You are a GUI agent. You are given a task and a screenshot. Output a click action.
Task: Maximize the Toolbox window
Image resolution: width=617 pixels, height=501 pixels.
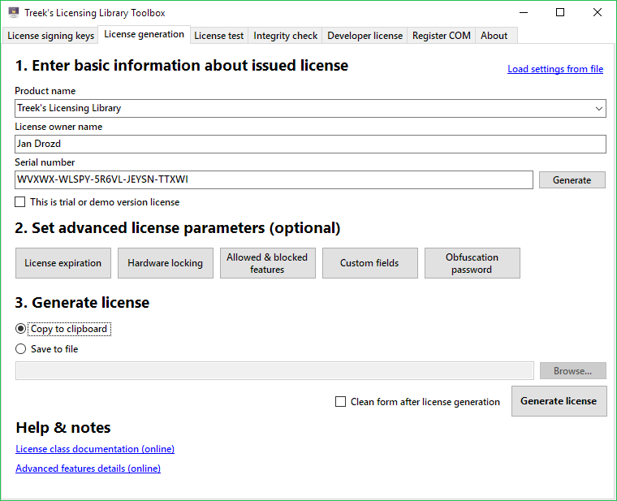(x=560, y=13)
